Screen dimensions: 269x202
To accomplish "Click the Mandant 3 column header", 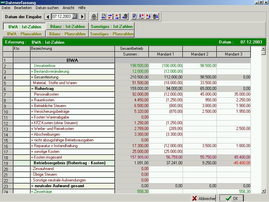I will tap(234, 54).
